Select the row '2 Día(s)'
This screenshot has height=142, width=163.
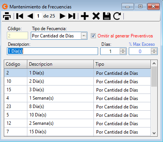tap(78, 81)
